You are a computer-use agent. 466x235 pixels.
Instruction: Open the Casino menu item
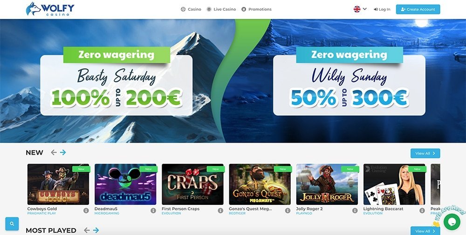191,9
